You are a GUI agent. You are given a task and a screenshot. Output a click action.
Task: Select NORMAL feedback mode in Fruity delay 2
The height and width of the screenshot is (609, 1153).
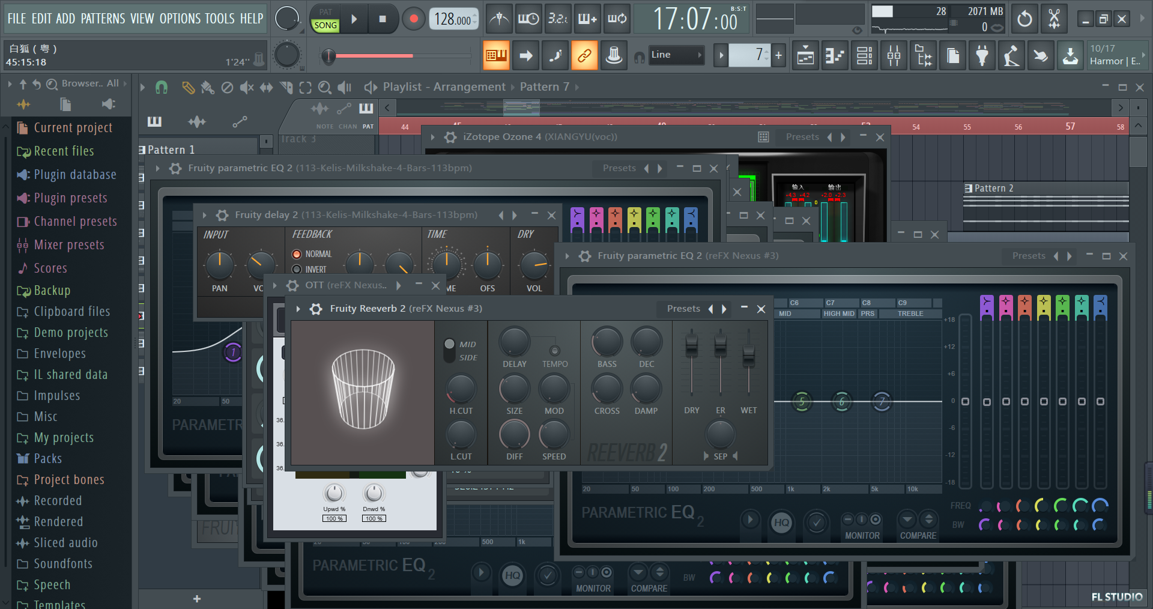(297, 254)
